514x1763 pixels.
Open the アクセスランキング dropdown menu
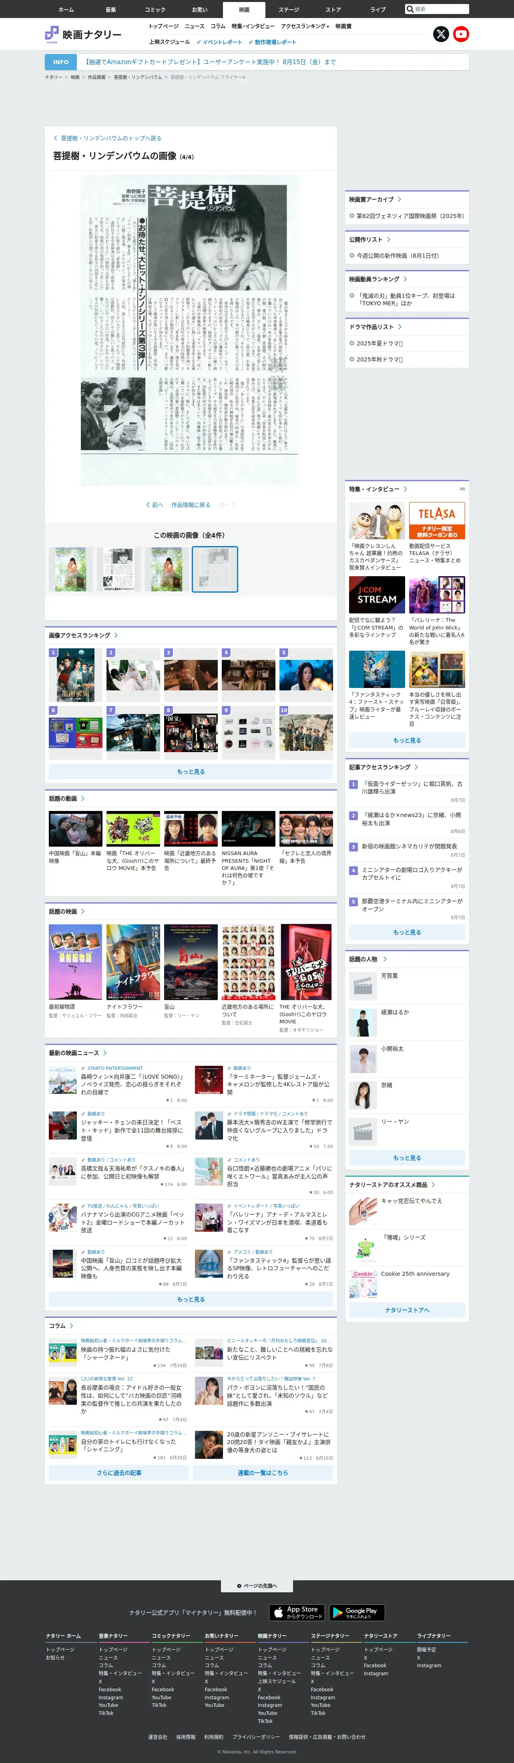click(x=305, y=26)
